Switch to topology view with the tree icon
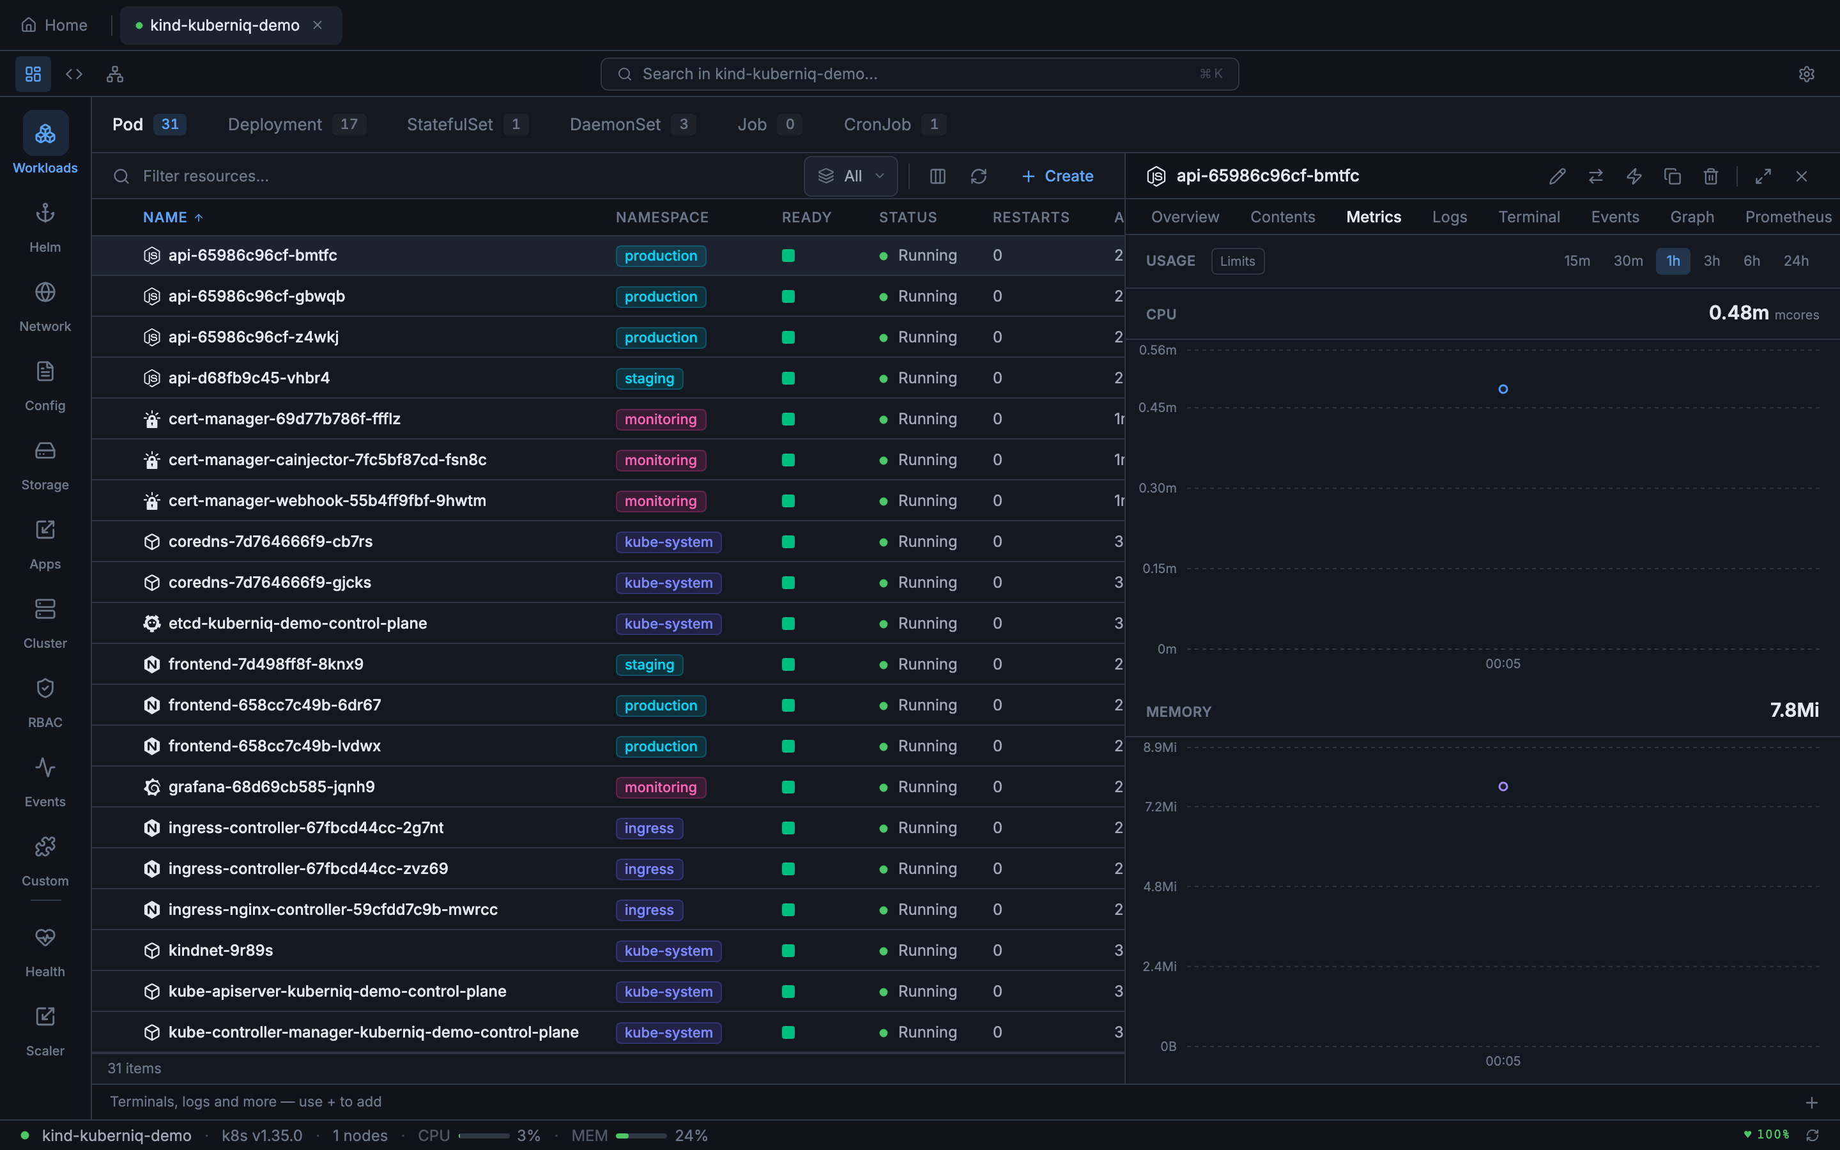 (x=115, y=73)
